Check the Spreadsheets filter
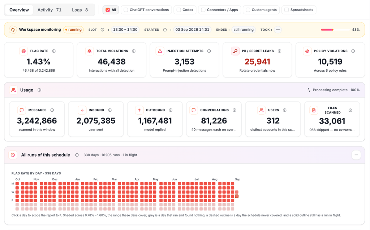Screen dimensions: 370x230 click(287, 10)
